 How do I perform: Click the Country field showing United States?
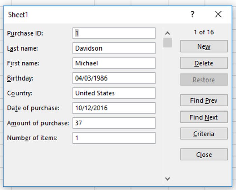(x=114, y=93)
